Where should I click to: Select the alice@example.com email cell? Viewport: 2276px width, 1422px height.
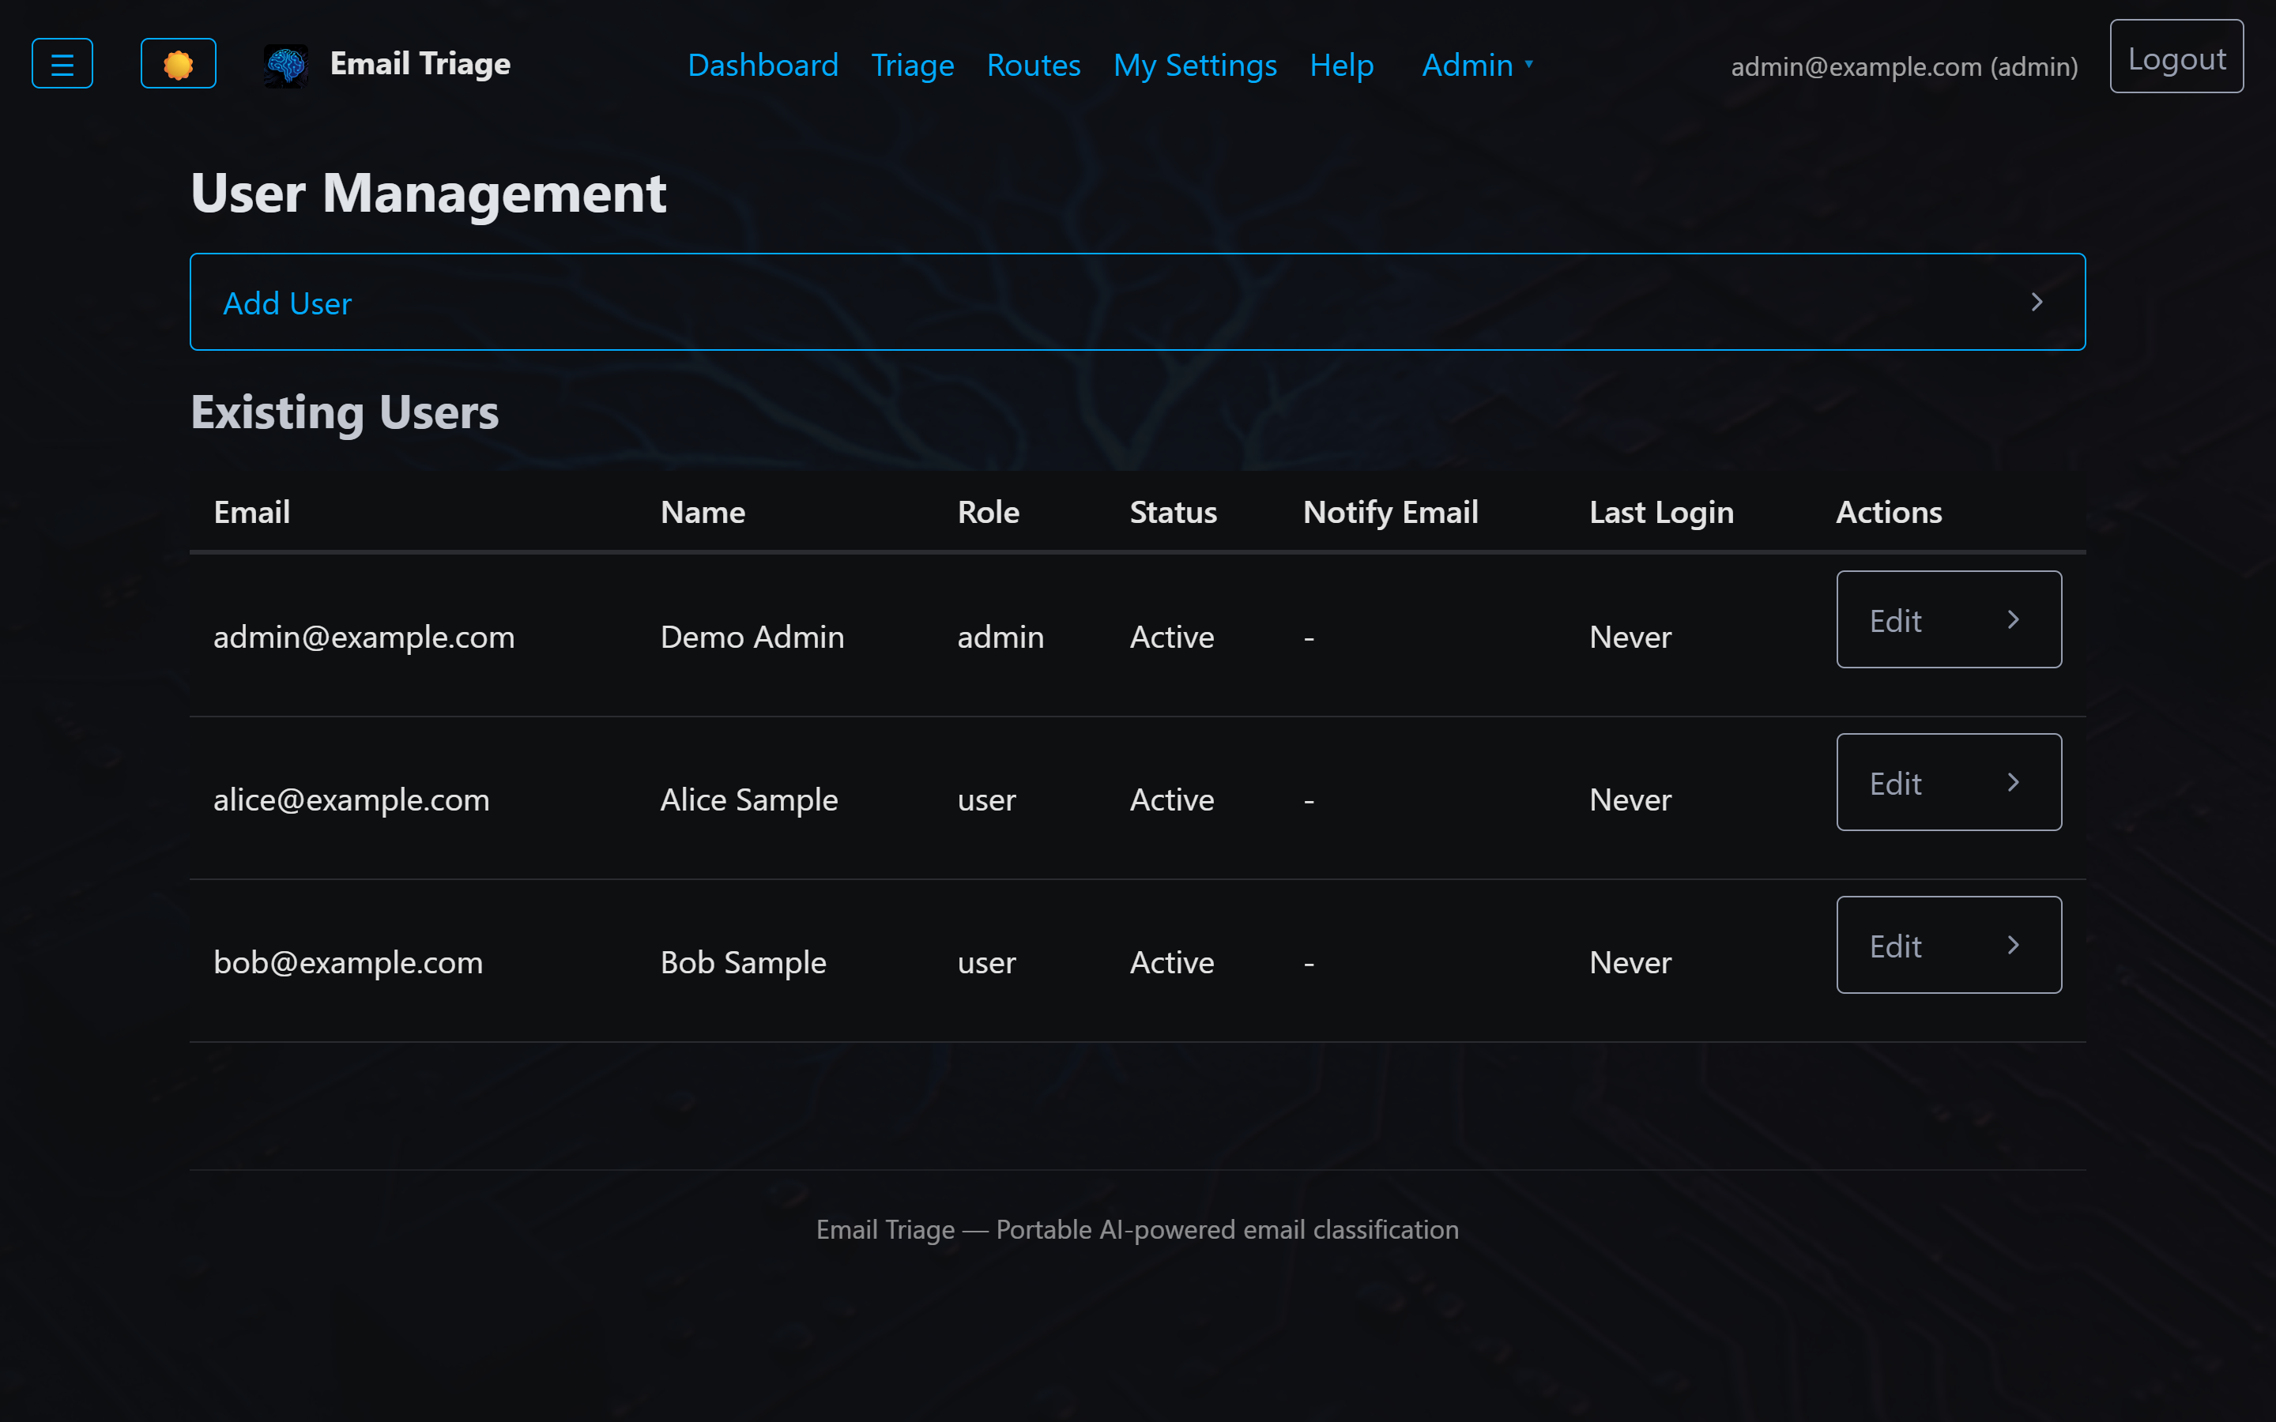[x=352, y=800]
